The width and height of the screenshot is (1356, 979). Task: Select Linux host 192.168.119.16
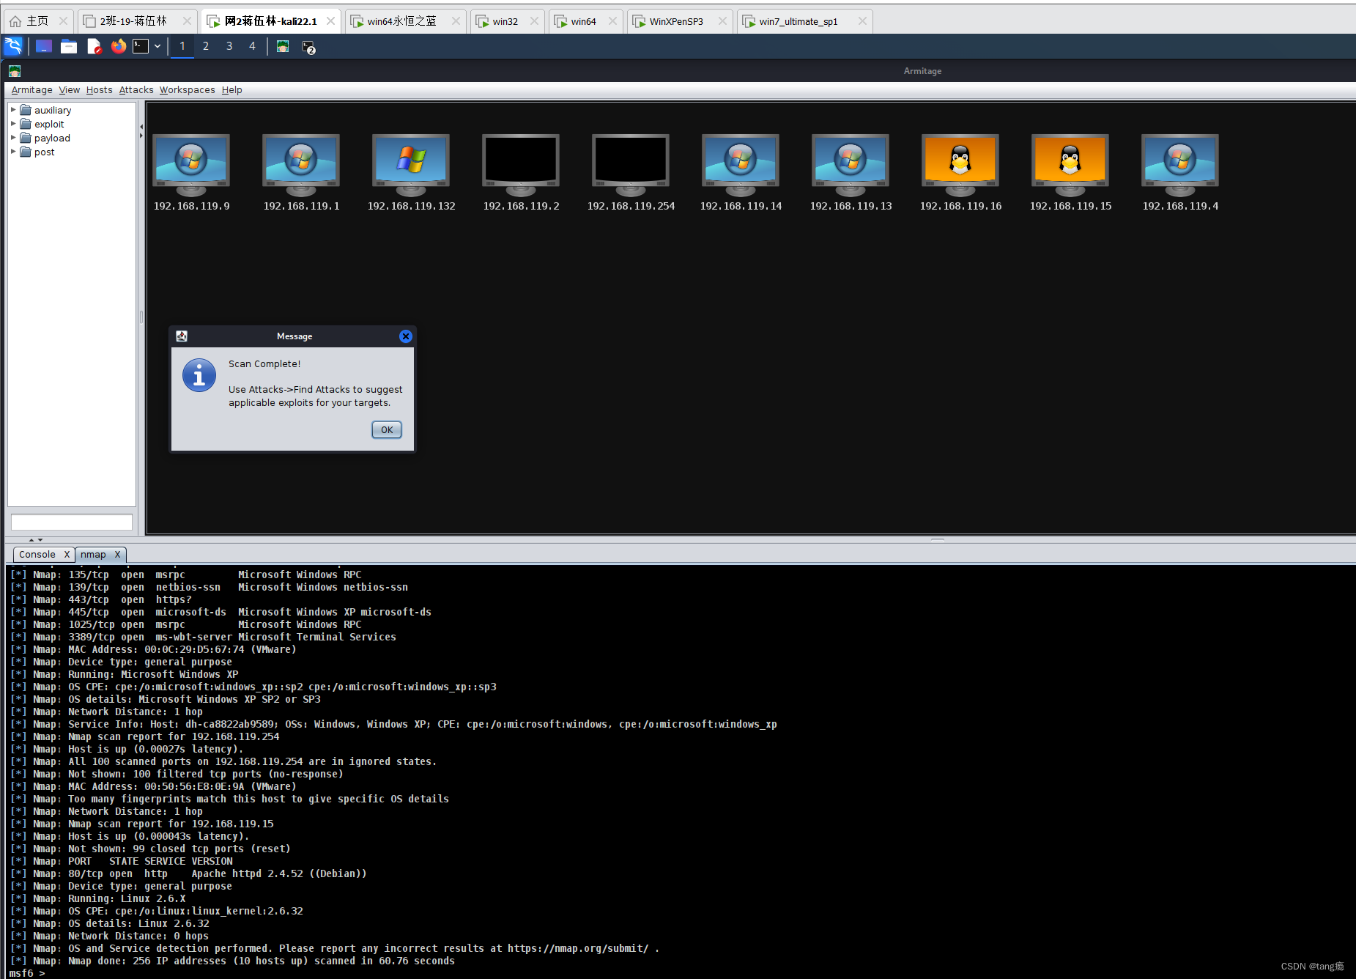click(x=960, y=165)
